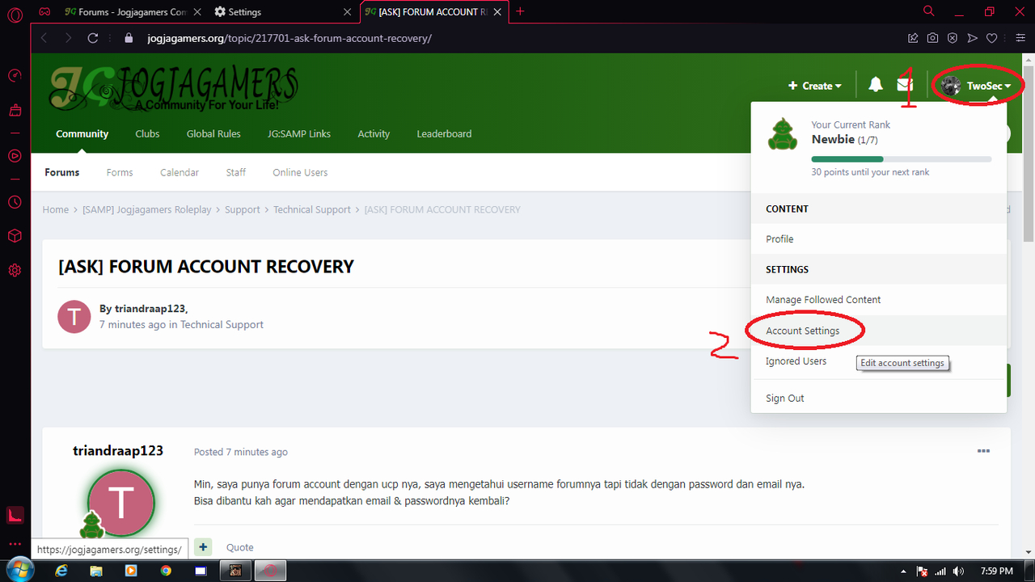This screenshot has height=582, width=1035.
Task: Open the forum notifications bell
Action: (875, 85)
